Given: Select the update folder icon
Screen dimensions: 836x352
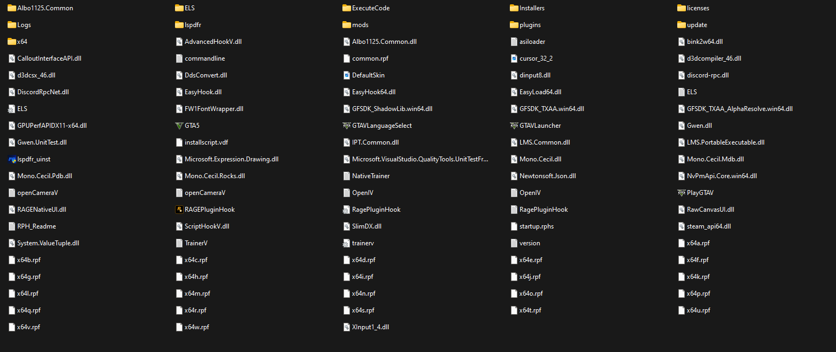Looking at the screenshot, I should (682, 25).
